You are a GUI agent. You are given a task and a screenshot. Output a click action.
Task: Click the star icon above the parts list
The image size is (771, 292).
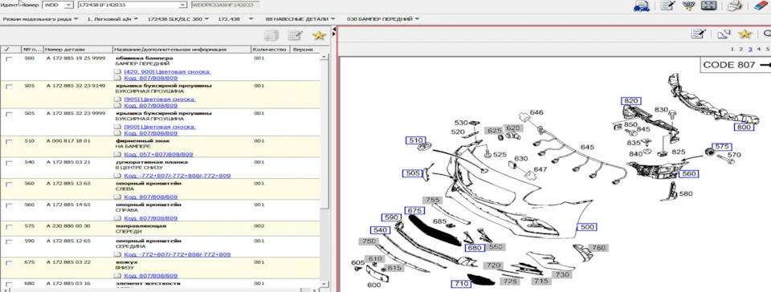coord(319,35)
